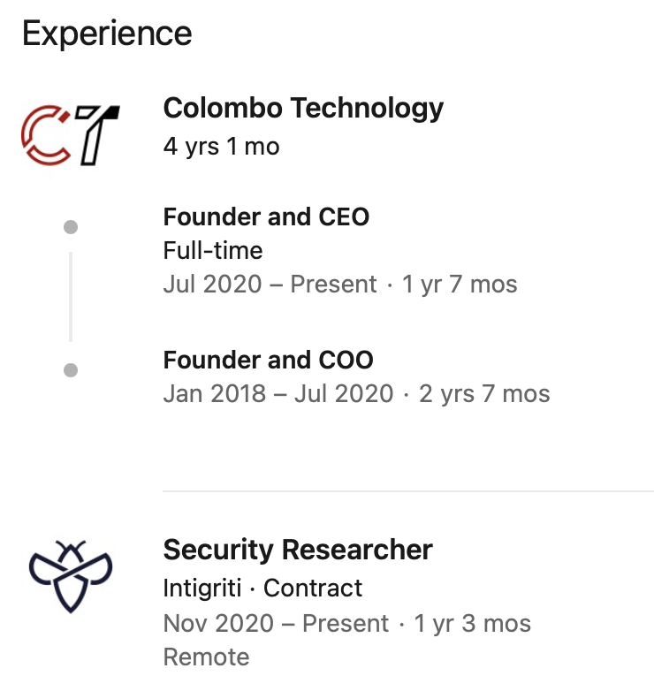Viewport: 654px width, 691px height.
Task: Click the Intigriti butterfly logo
Action: click(x=70, y=575)
